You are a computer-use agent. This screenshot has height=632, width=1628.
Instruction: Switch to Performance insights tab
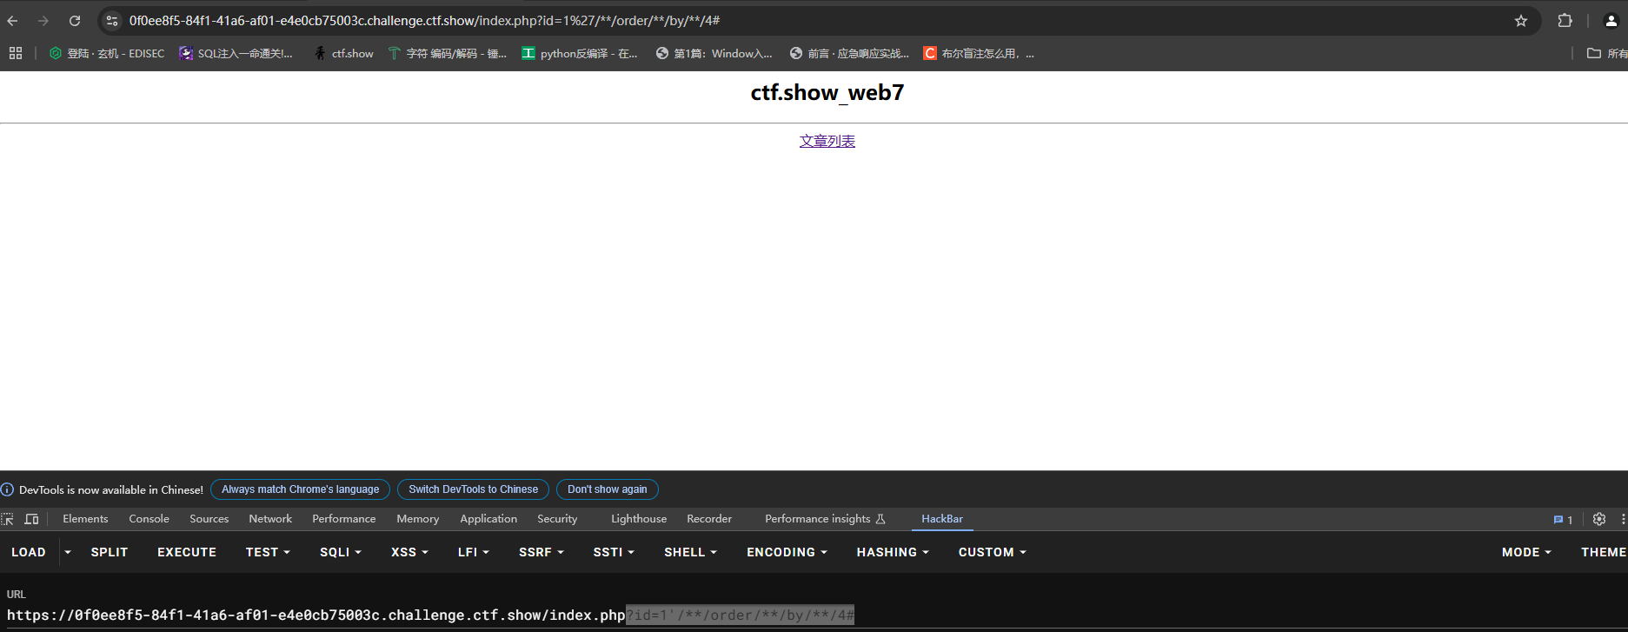825,519
